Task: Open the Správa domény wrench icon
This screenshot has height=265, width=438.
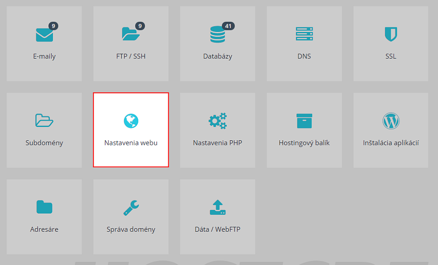Action: pos(131,208)
